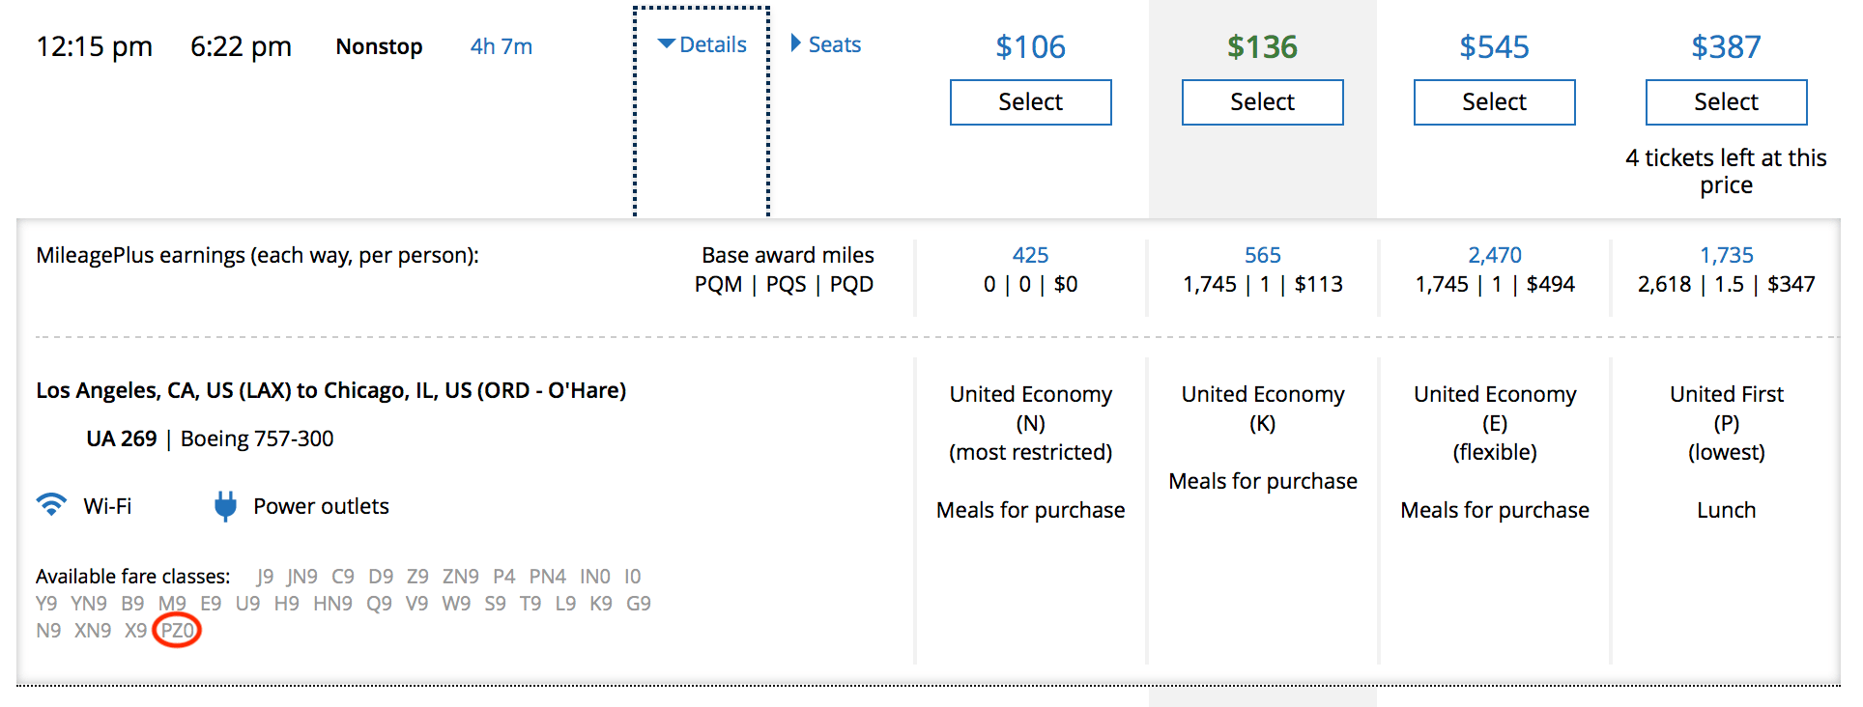Click the $106 price link
The image size is (1863, 707).
click(x=1030, y=46)
